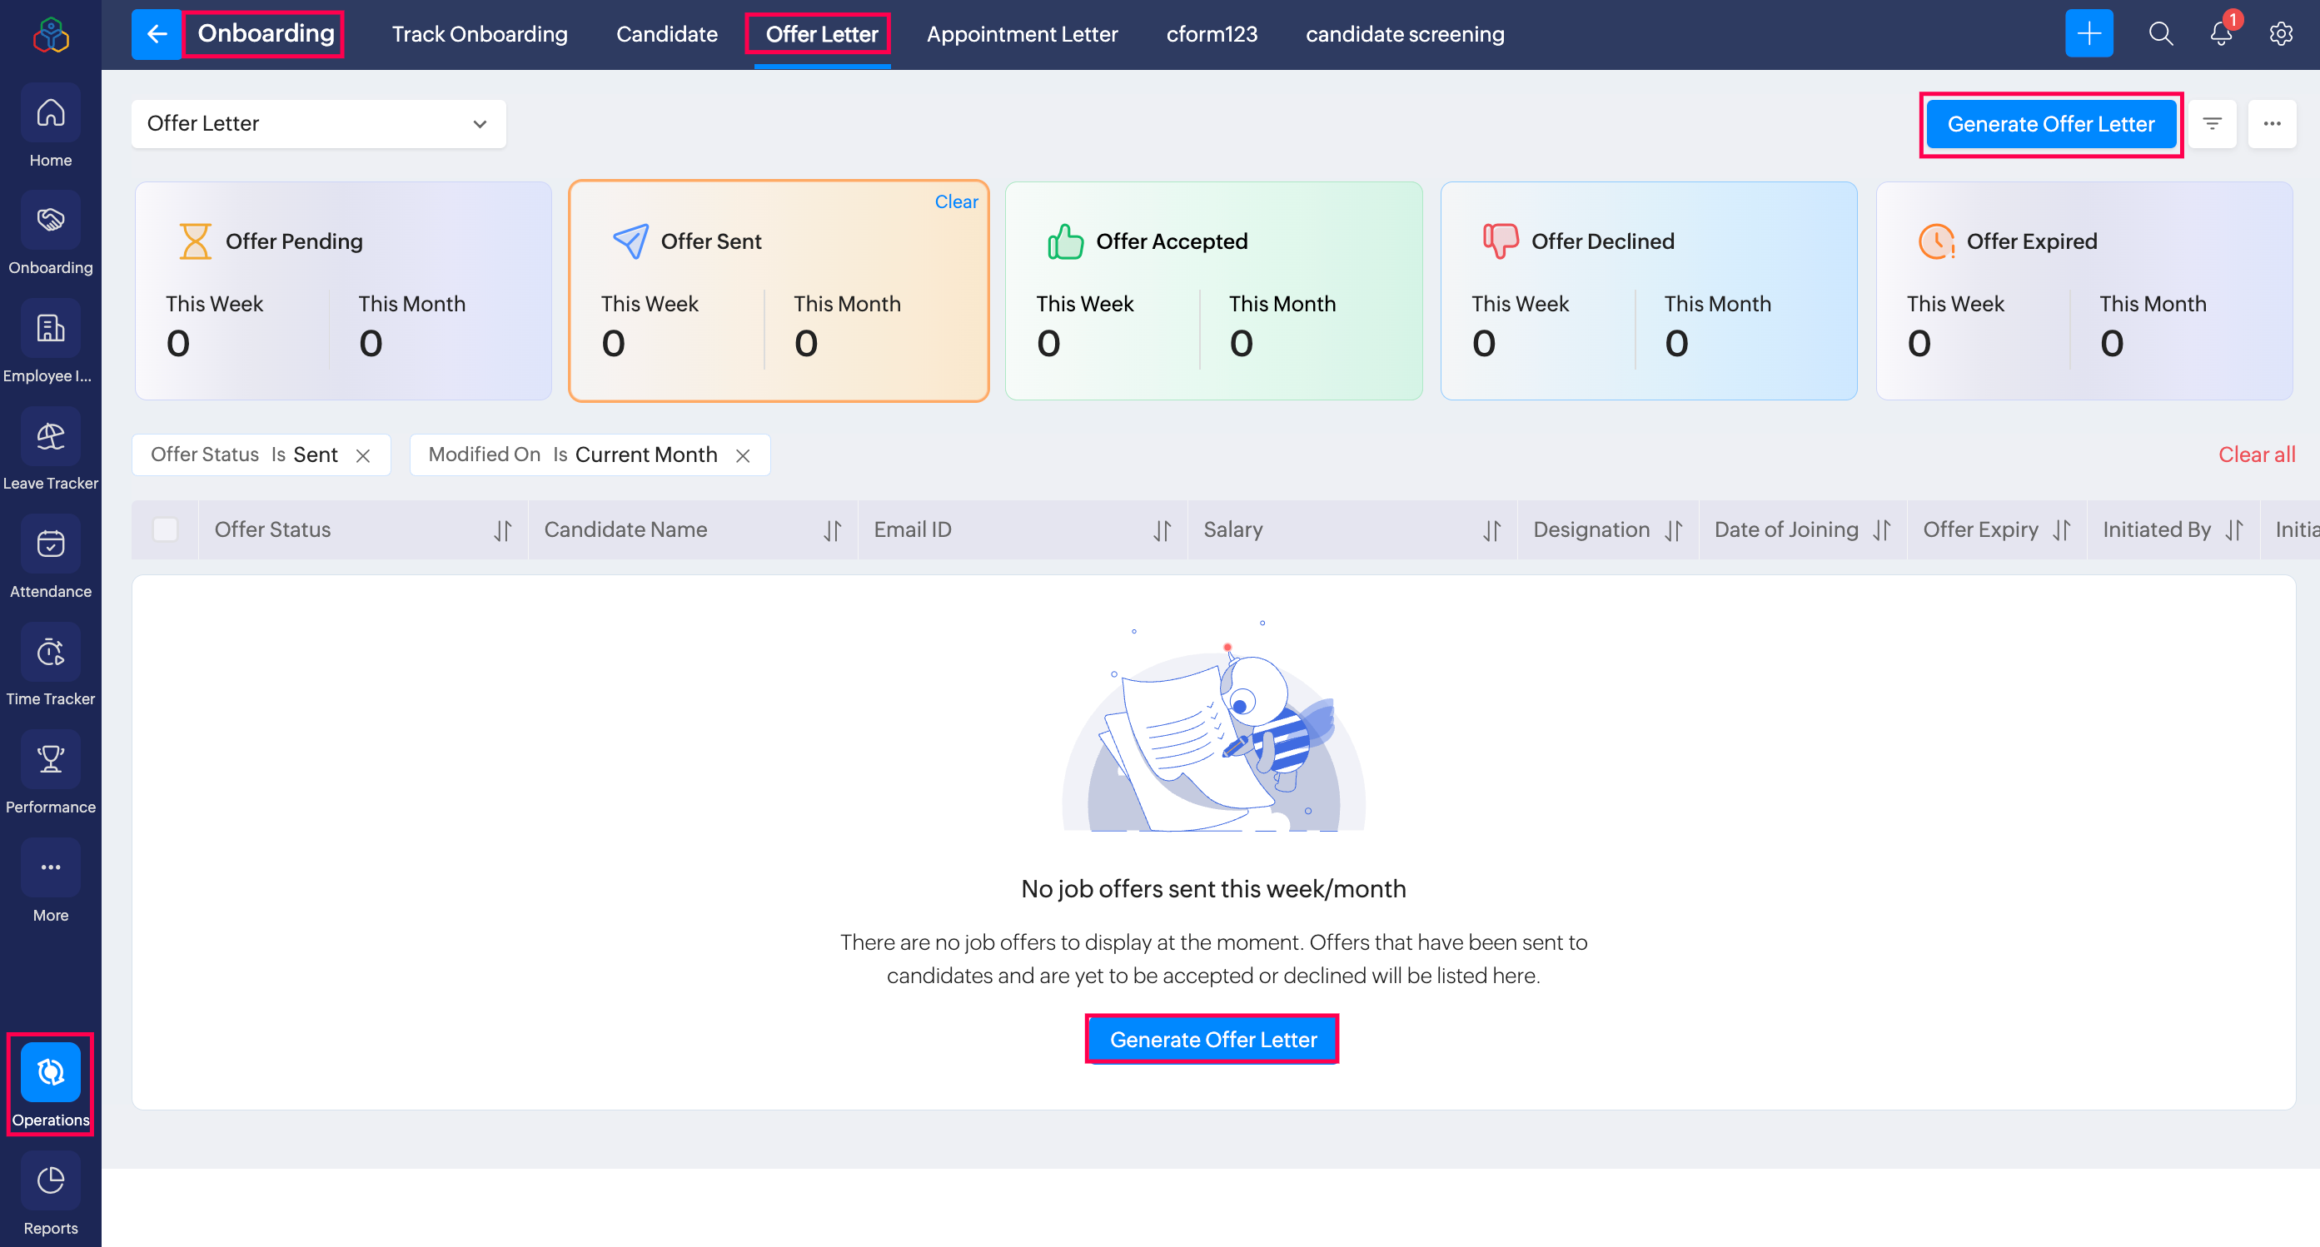Remove the Offer Status Is Sent filter
The image size is (2320, 1247).
click(363, 455)
